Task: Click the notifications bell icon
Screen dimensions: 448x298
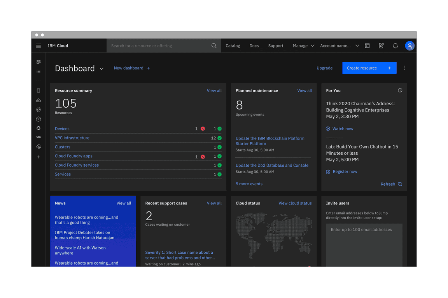Action: point(395,45)
